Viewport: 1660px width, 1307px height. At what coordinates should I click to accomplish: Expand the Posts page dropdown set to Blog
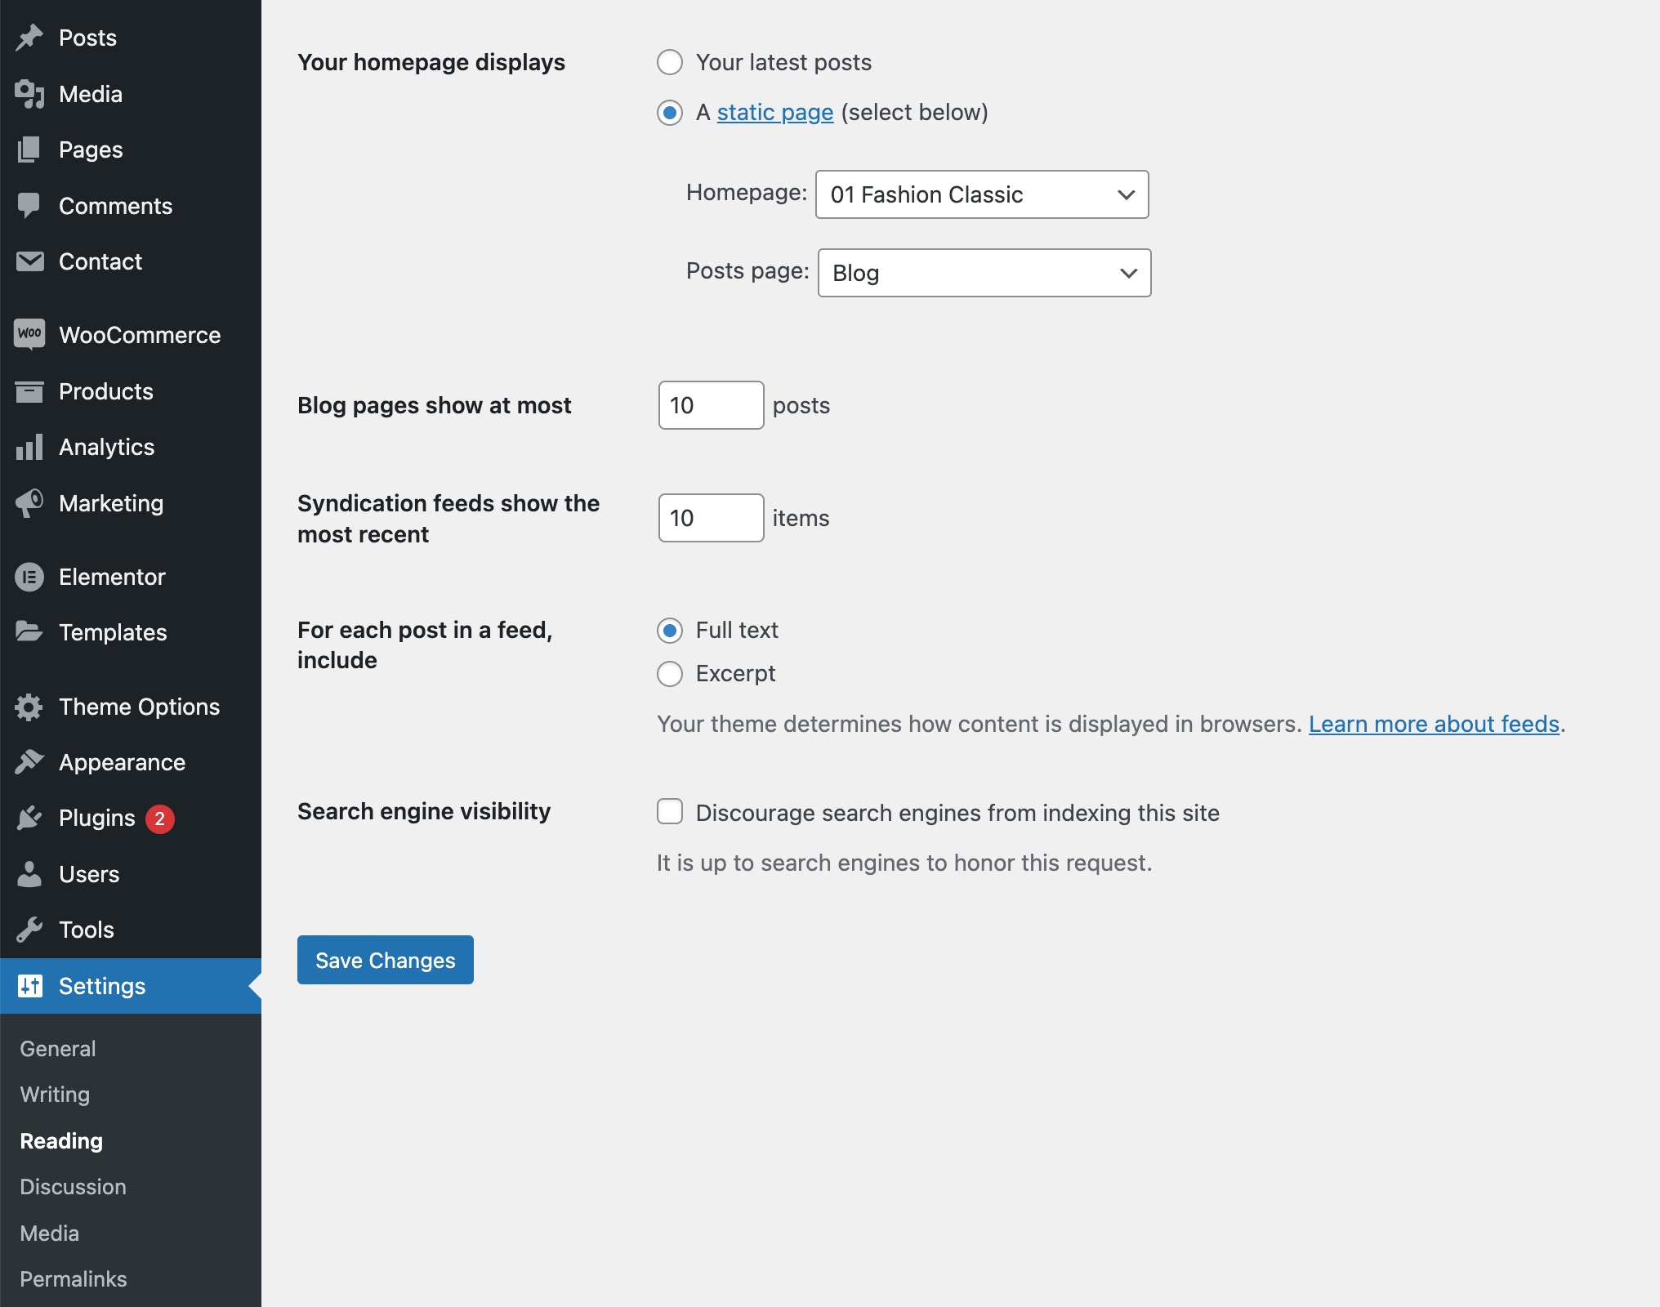[984, 273]
